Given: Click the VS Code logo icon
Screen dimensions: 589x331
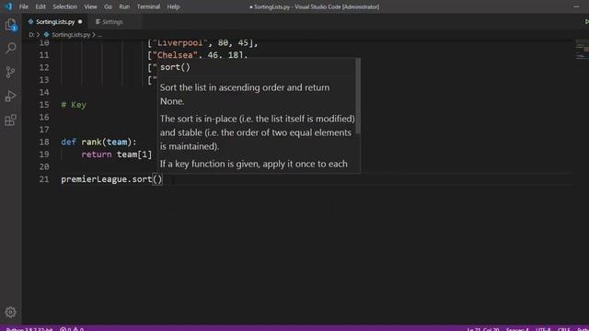Looking at the screenshot, I should point(8,6).
